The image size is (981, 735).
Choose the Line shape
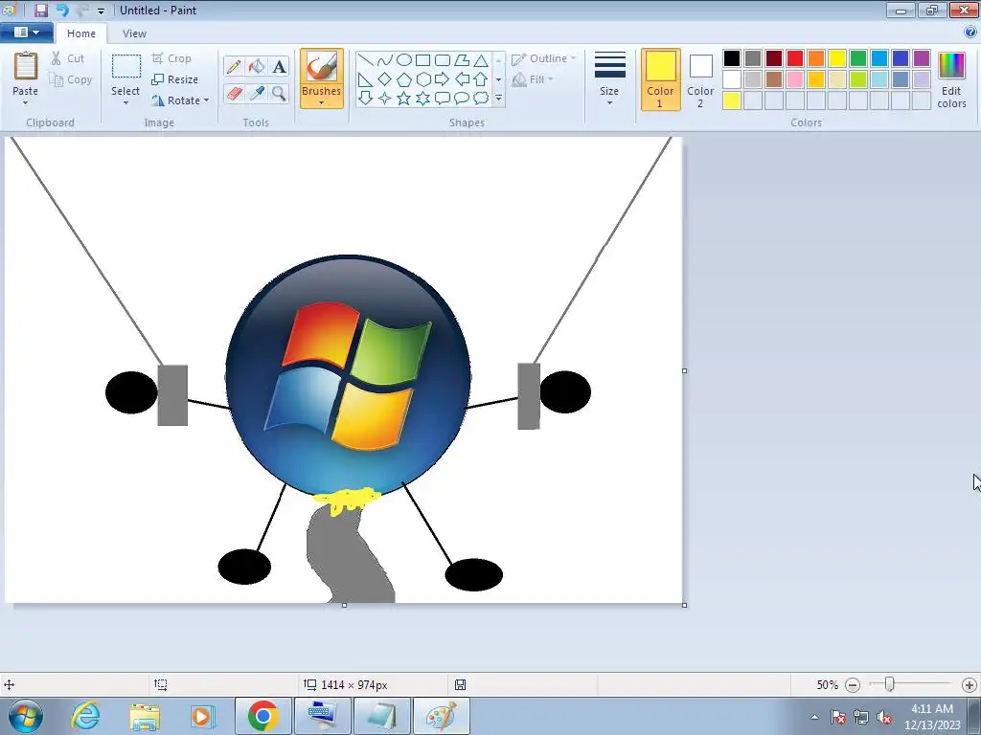pyautogui.click(x=365, y=60)
